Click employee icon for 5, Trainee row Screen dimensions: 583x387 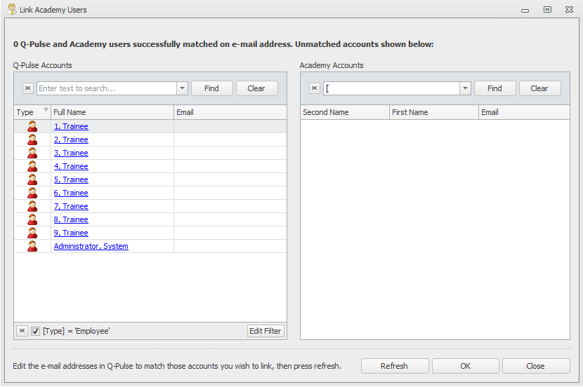32,179
